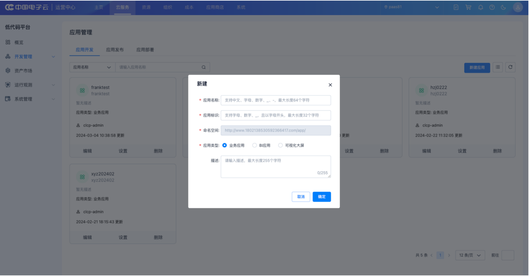Click the 概览 sidebar icon
The width and height of the screenshot is (529, 276).
8,42
